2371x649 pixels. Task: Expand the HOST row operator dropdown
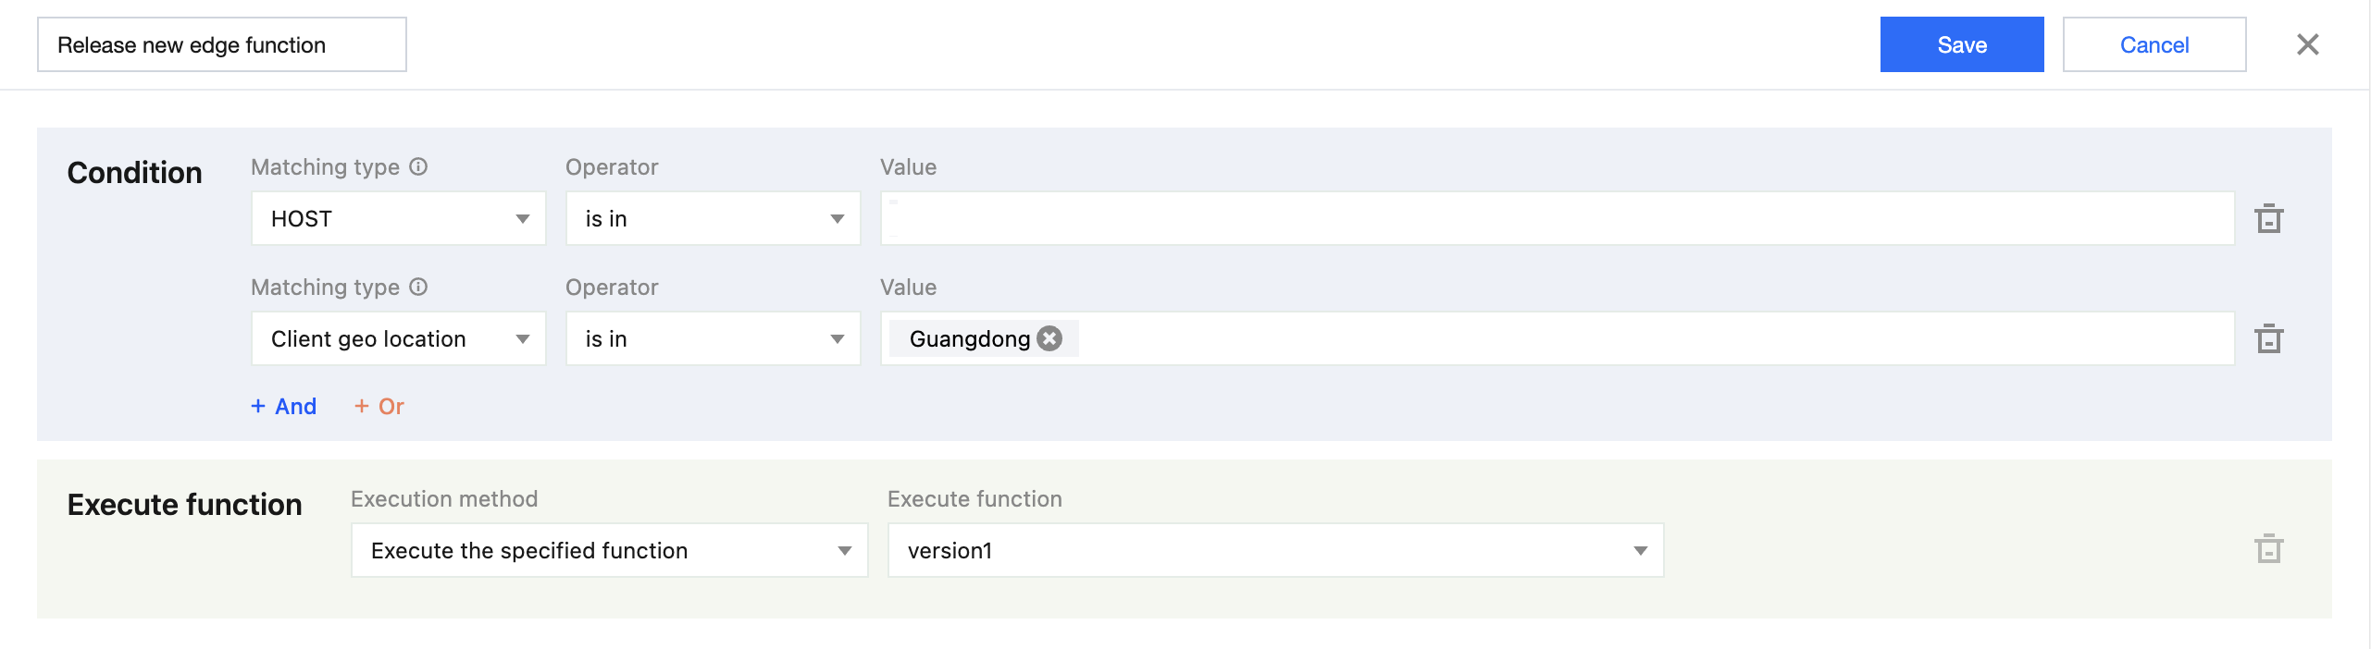click(713, 219)
